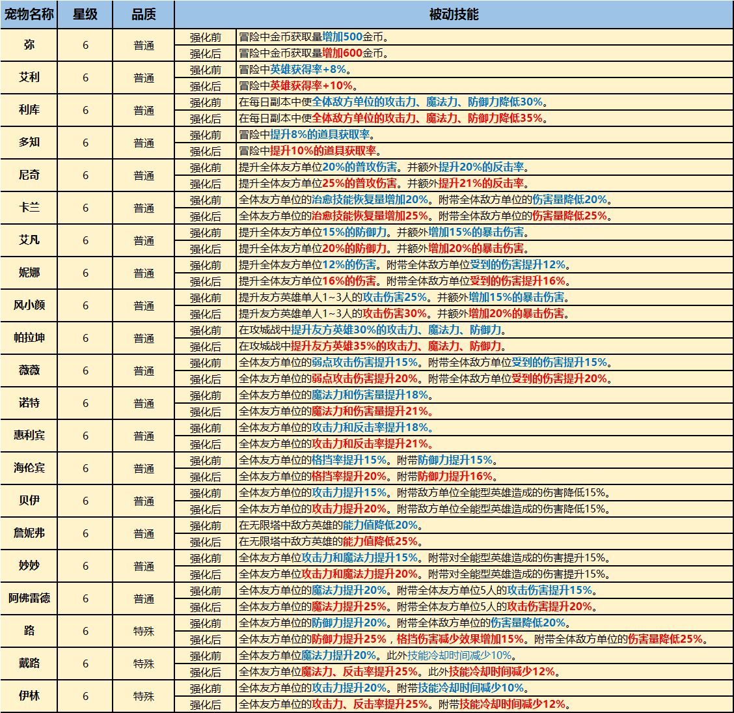Select 艾利's 强化前 skill text cell

point(485,70)
